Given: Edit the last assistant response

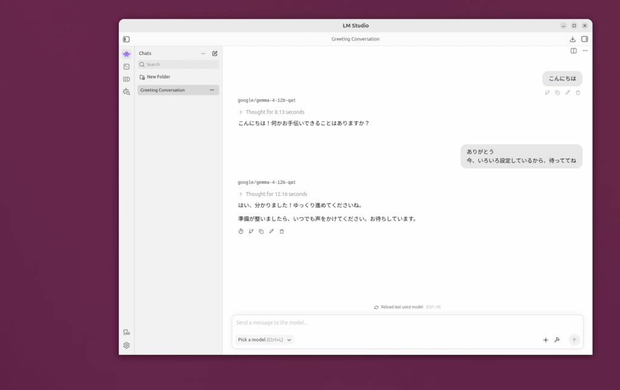Looking at the screenshot, I should tap(272, 232).
